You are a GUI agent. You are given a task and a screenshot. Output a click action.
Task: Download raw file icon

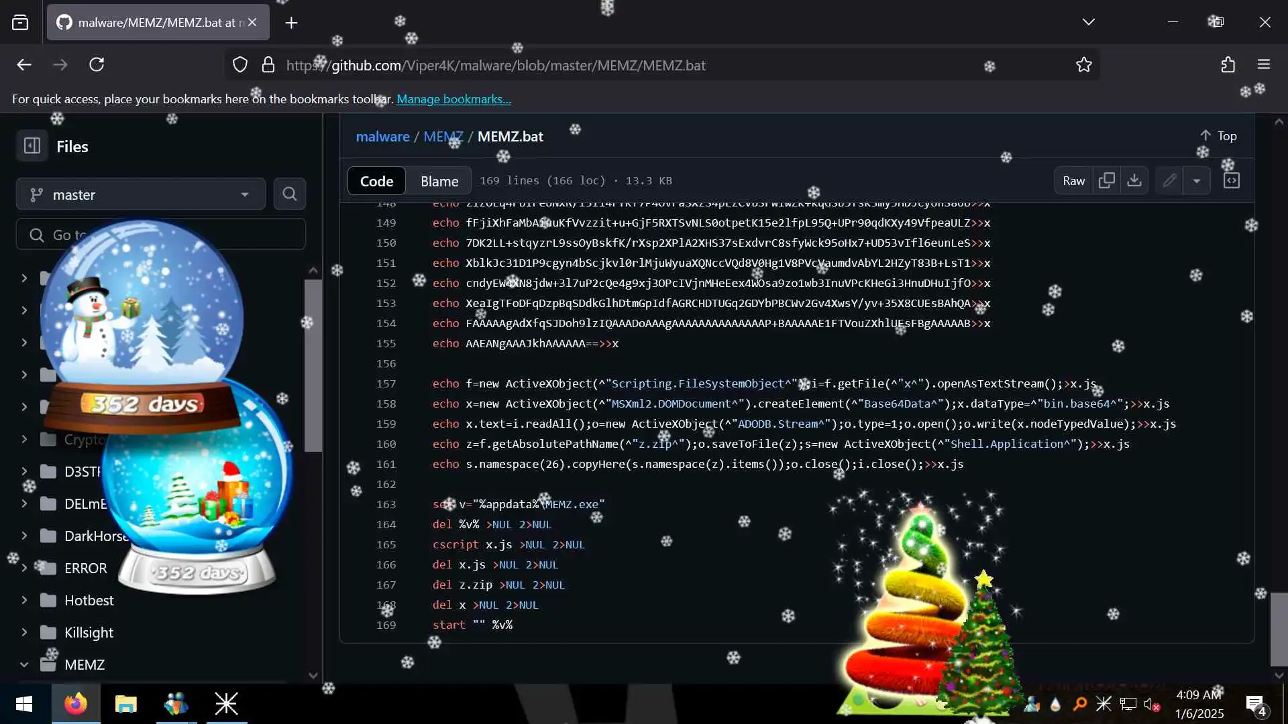pos(1134,180)
